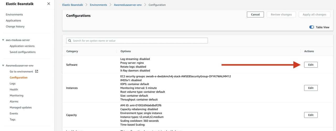Click the 'Monitoring interval: 5 minute' option text

139,88
